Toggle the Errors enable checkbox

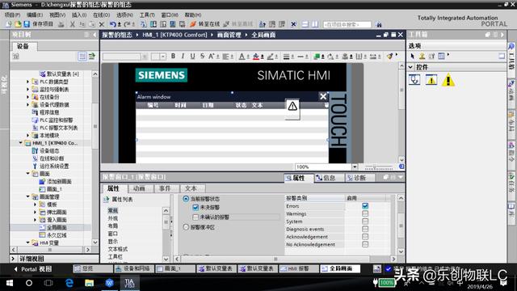point(365,206)
